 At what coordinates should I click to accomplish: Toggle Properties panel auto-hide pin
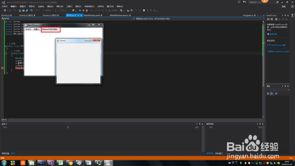[x=285, y=86]
